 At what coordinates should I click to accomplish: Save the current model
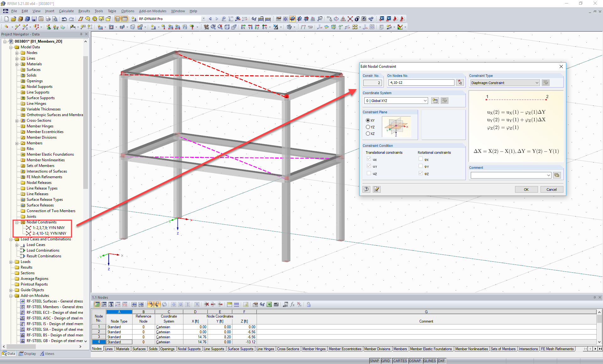pyautogui.click(x=34, y=19)
